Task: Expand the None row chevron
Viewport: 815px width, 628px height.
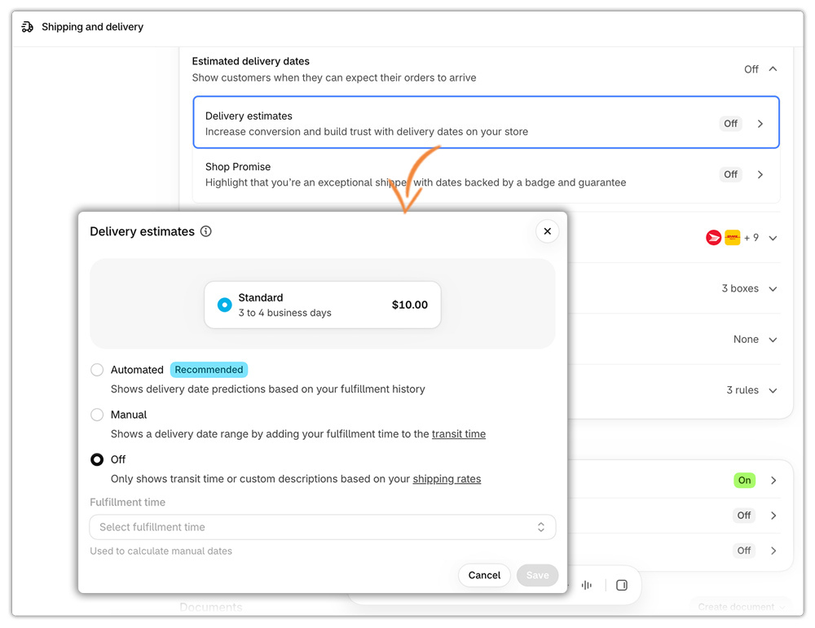Action: (x=773, y=340)
